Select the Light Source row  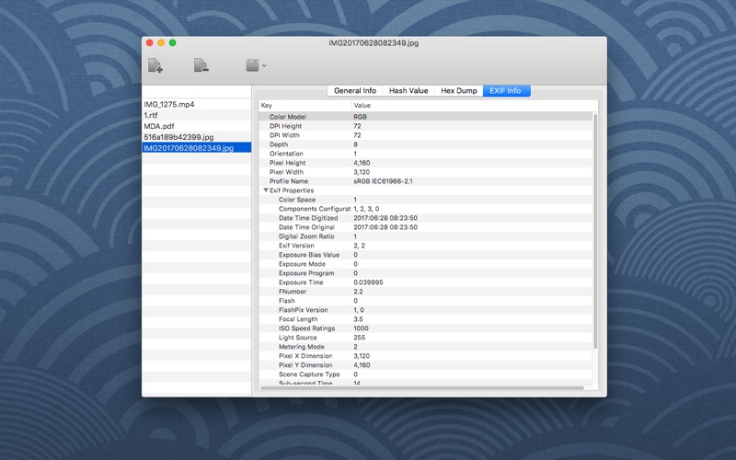pos(425,338)
